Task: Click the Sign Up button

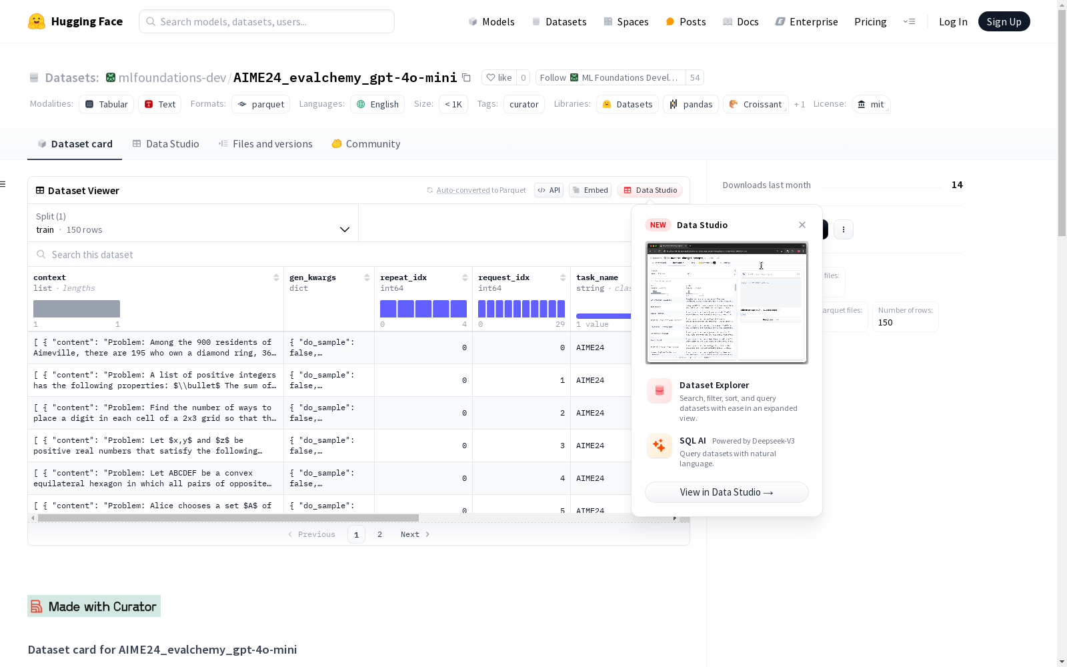Action: click(x=1004, y=21)
